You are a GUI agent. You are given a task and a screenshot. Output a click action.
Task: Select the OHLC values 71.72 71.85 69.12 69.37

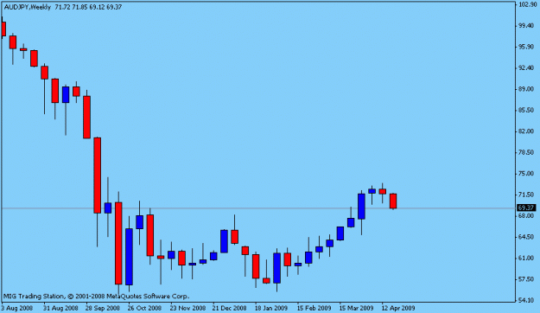pyautogui.click(x=88, y=7)
